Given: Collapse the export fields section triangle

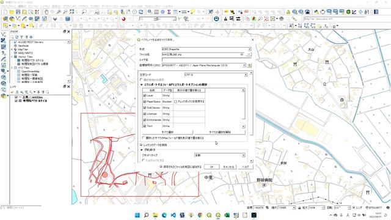Looking at the screenshot, I should (x=142, y=85).
